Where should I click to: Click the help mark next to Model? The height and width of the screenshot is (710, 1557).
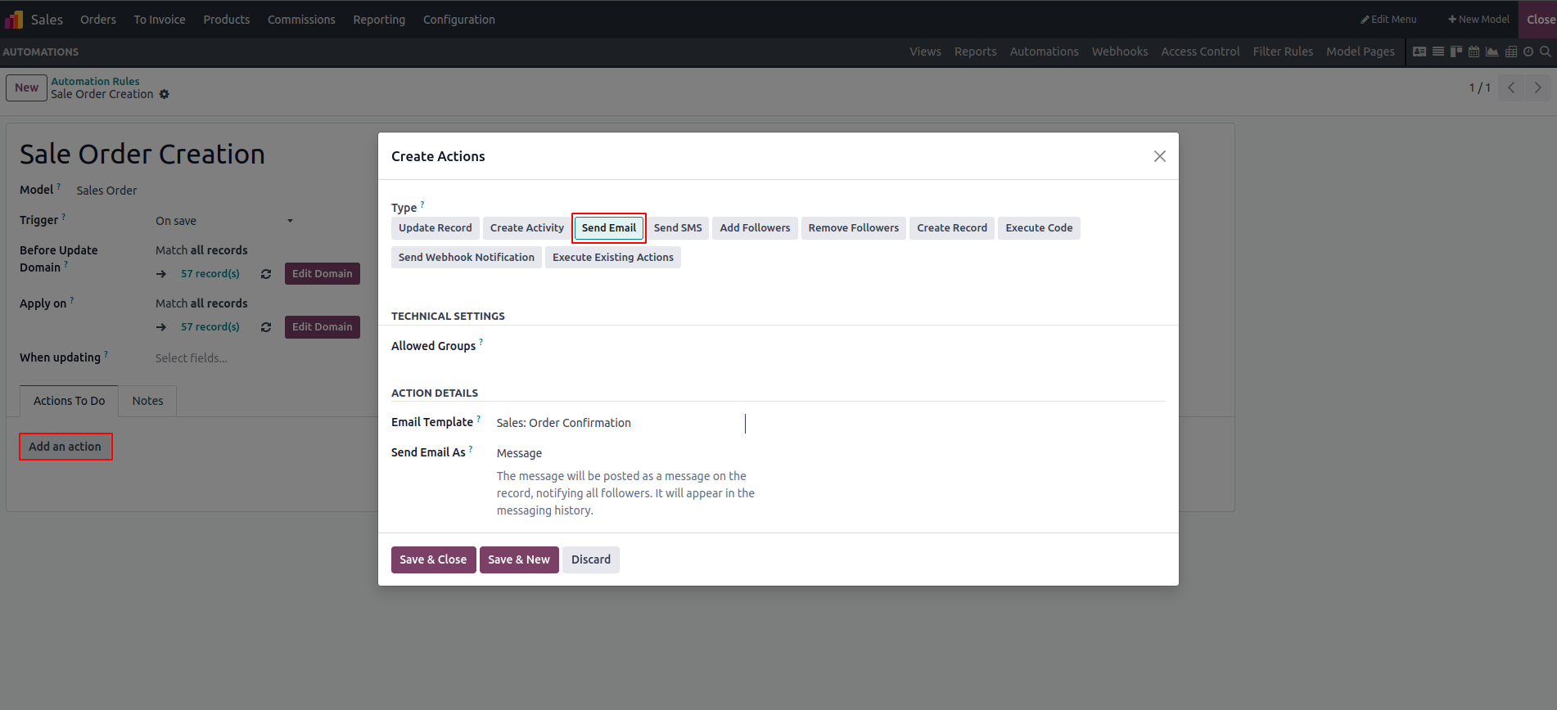click(x=59, y=186)
